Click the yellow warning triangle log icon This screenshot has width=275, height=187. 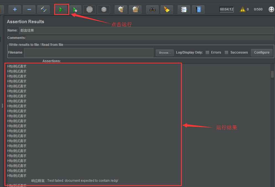tap(243, 9)
